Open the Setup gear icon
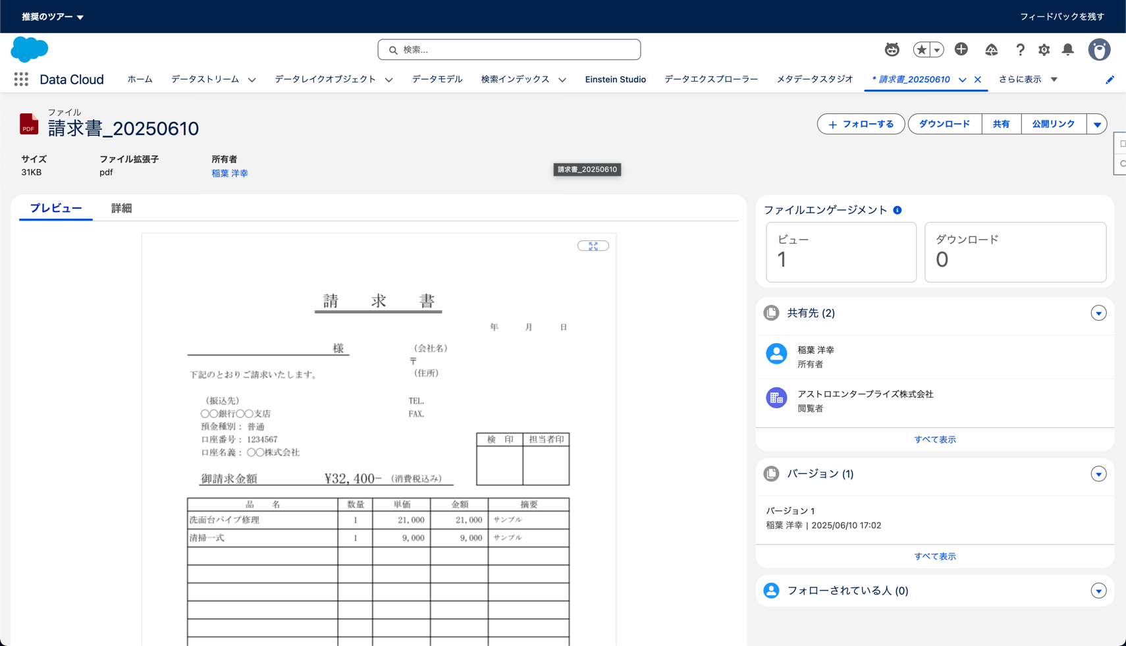This screenshot has width=1126, height=646. 1044,50
